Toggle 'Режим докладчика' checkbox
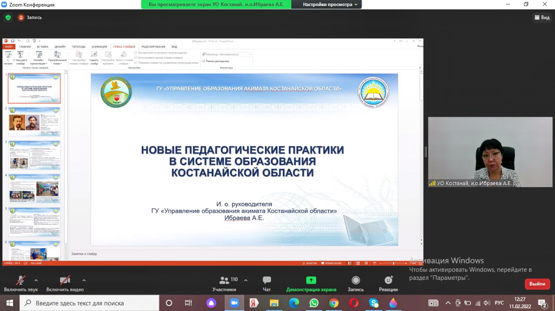The image size is (555, 311). pos(203,61)
